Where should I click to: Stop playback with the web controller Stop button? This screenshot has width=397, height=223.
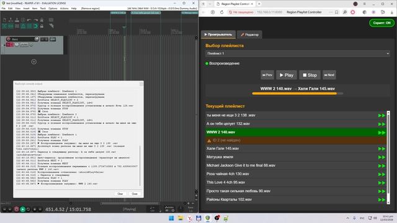(310, 75)
